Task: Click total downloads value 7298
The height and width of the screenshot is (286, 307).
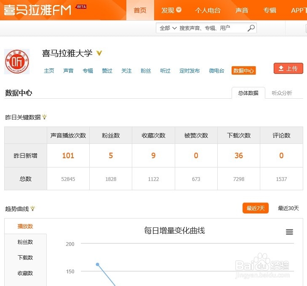Action: [239, 179]
